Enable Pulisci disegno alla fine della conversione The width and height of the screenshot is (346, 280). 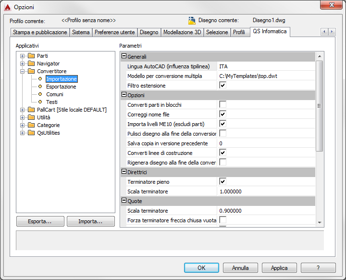point(222,133)
